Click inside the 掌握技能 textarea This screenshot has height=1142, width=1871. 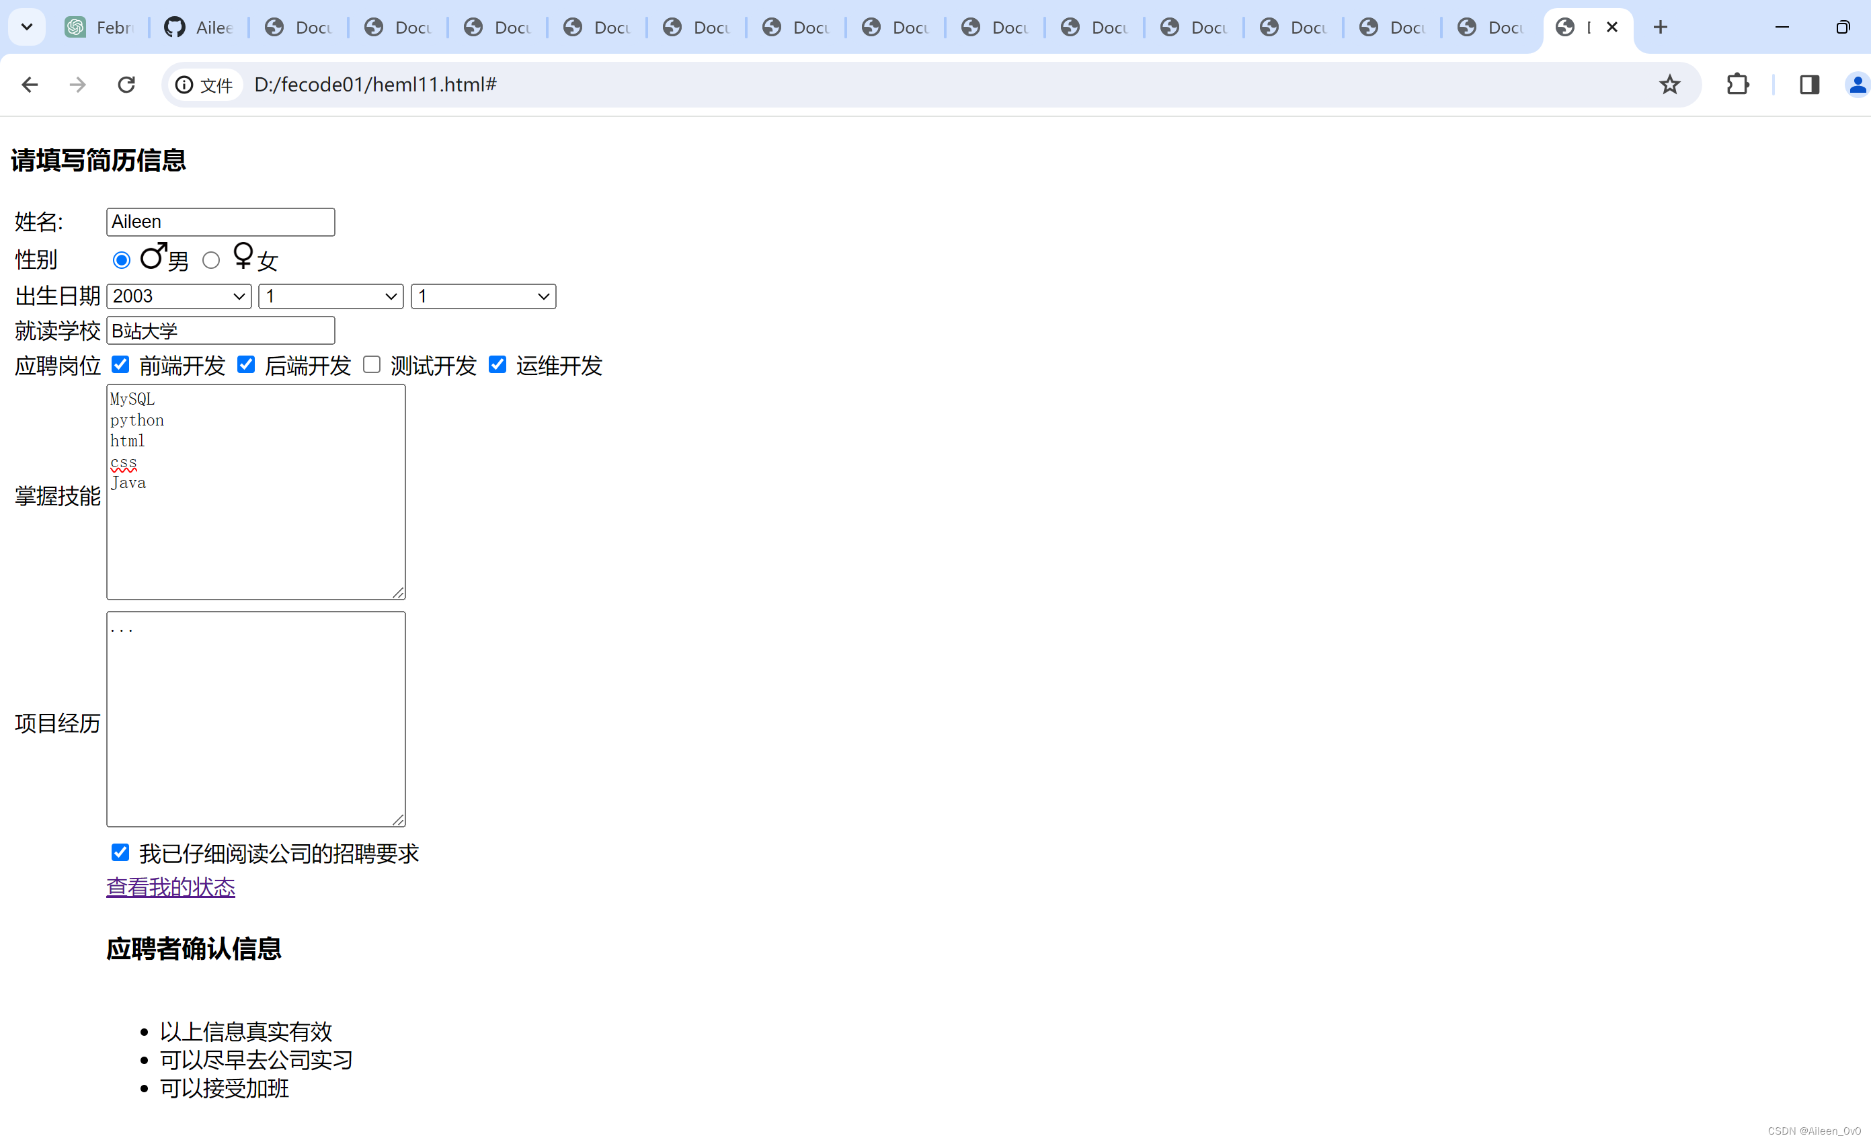(256, 492)
